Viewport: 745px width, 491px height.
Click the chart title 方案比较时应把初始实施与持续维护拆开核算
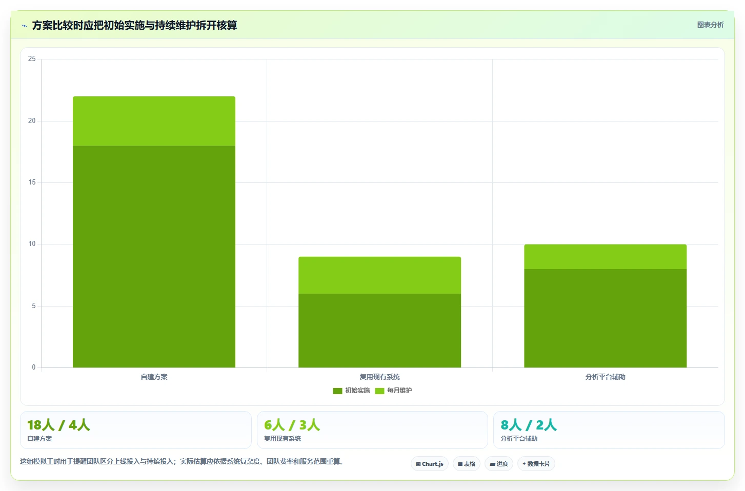(x=134, y=26)
